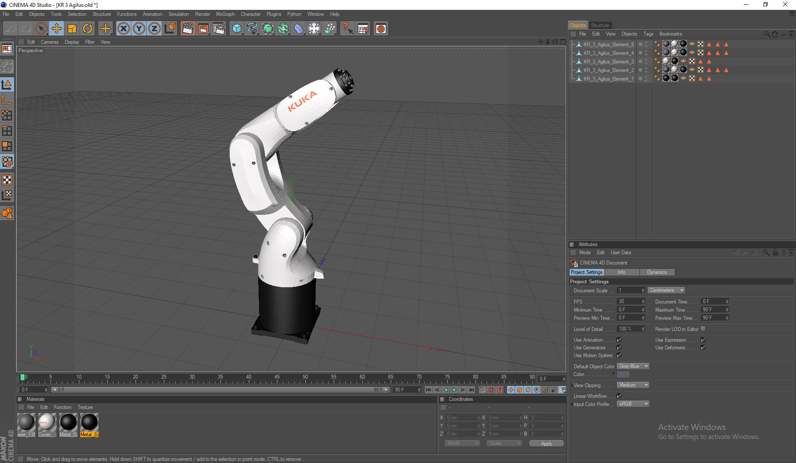Go to end of animation button

click(x=471, y=390)
